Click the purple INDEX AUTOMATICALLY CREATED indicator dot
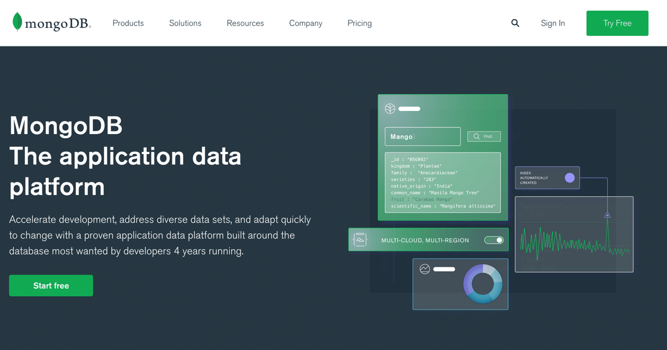Image resolution: width=667 pixels, height=350 pixels. click(x=571, y=178)
